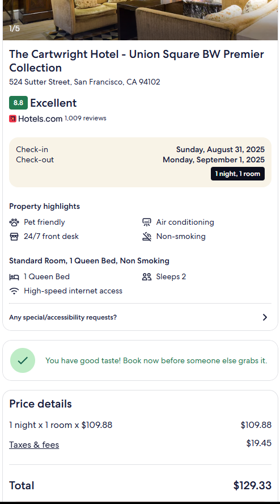Click the Hotels.com logo icon
The height and width of the screenshot is (504, 280).
point(13,119)
